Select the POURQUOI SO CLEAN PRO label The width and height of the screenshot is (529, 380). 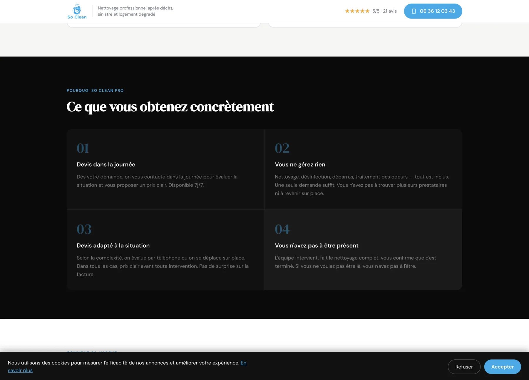pos(95,90)
